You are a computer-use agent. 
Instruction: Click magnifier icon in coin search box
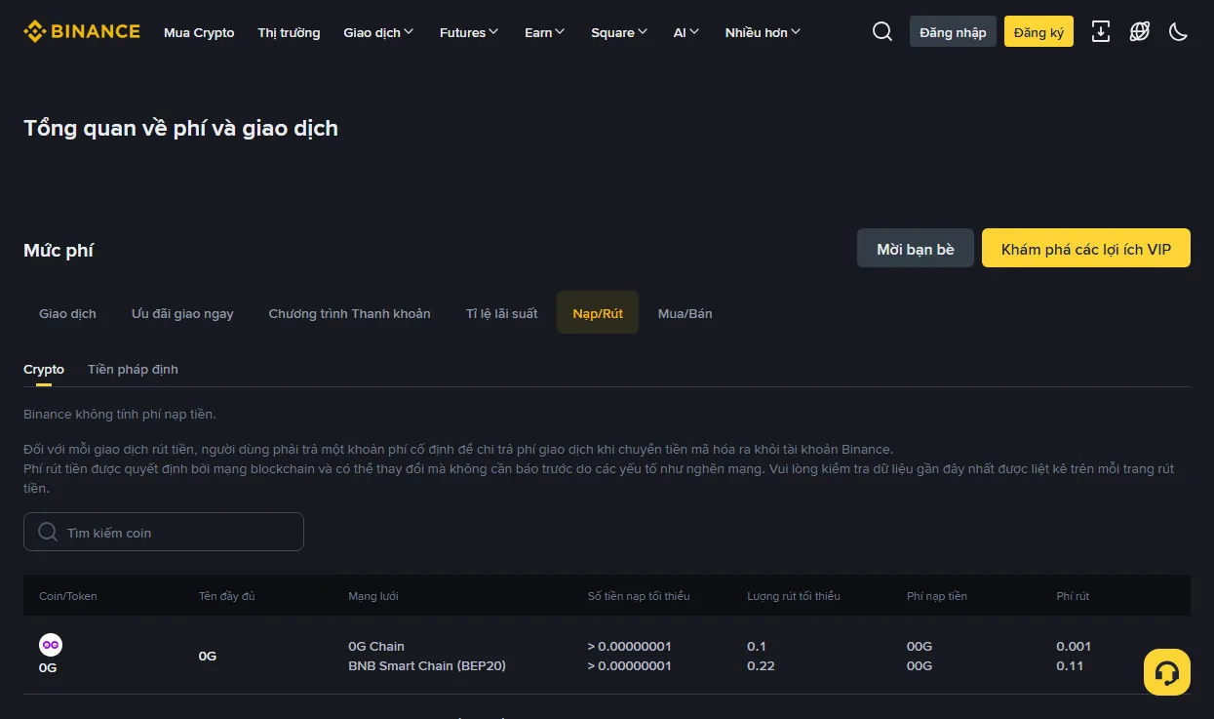point(48,532)
